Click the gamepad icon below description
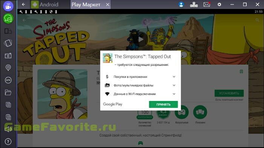264x148 pixels. pos(140,143)
